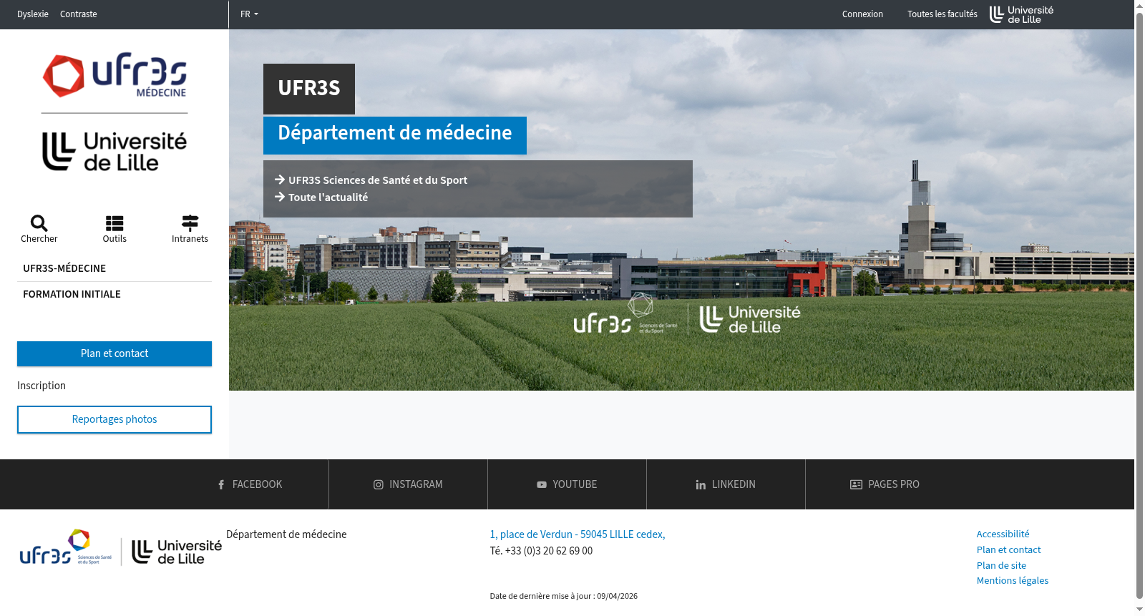Click the Université de Lille sidebar logo
The width and height of the screenshot is (1145, 616).
tap(114, 151)
